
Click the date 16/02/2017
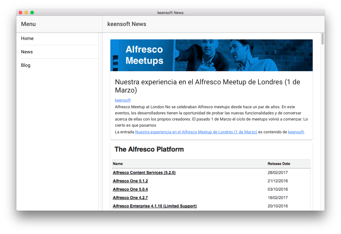coord(277,198)
